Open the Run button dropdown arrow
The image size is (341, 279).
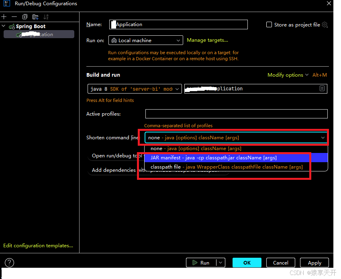[x=221, y=263]
